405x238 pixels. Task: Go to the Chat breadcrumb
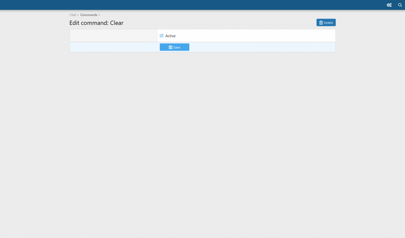[x=73, y=15]
